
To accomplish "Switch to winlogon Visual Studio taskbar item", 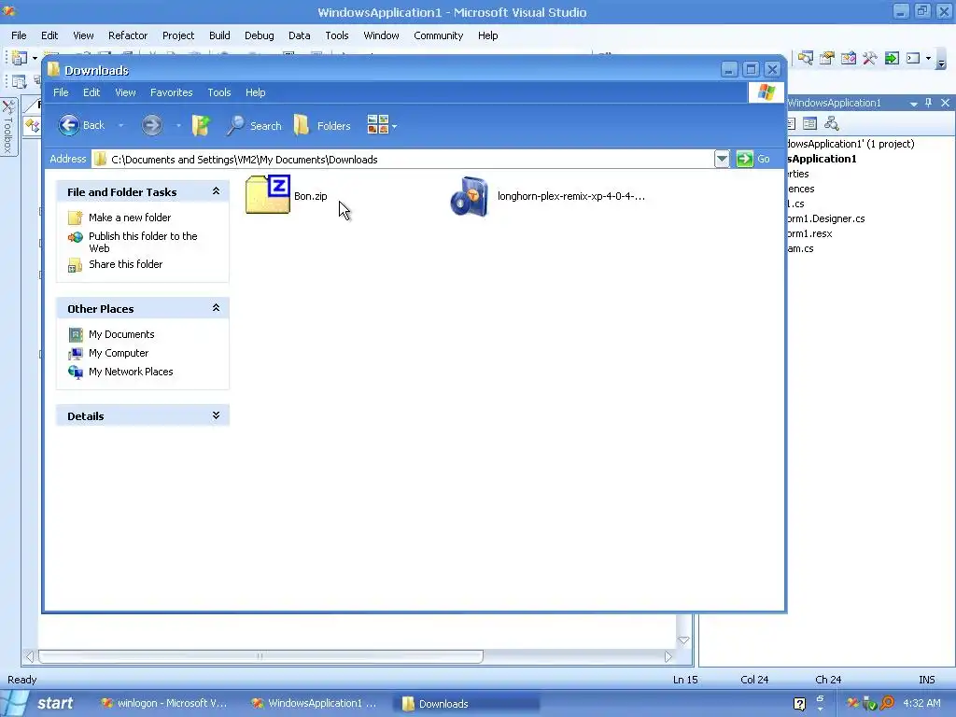I will pos(163,704).
